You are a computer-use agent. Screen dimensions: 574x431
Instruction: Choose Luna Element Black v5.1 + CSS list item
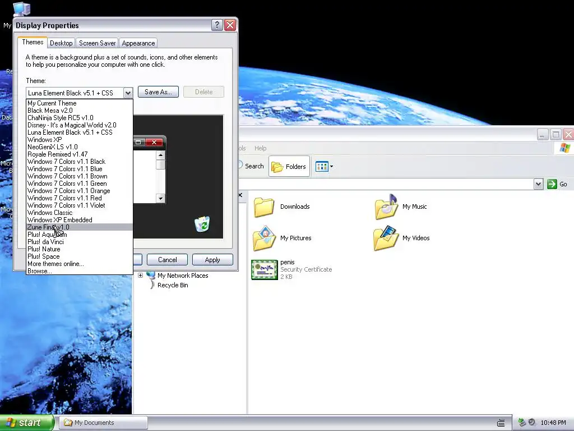80,132
